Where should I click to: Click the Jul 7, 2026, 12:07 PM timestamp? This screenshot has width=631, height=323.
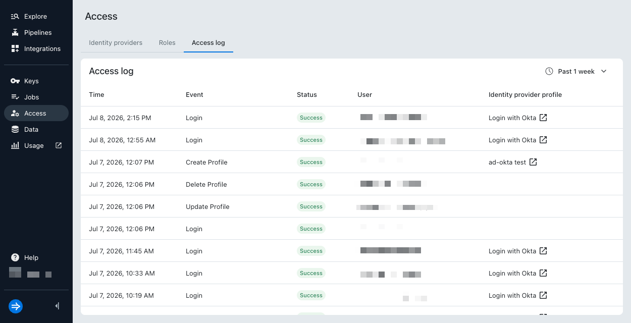[122, 162]
